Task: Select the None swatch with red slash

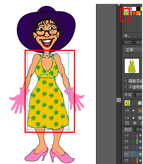Action: pos(126,9)
